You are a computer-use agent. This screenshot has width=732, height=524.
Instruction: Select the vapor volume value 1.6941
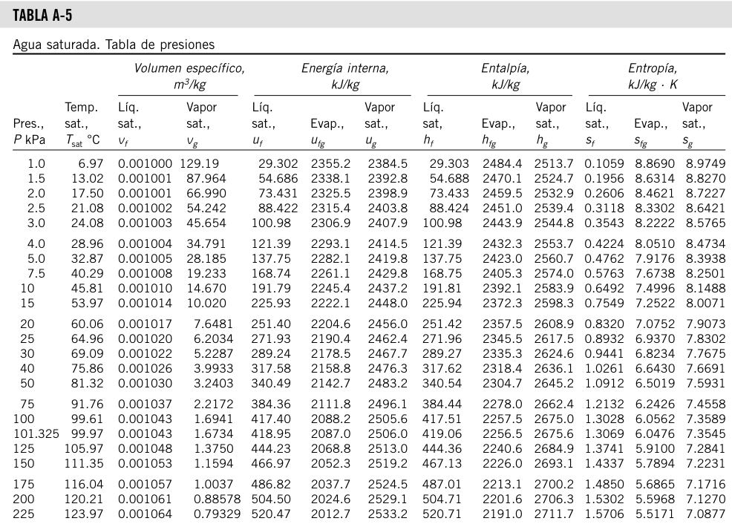point(213,419)
